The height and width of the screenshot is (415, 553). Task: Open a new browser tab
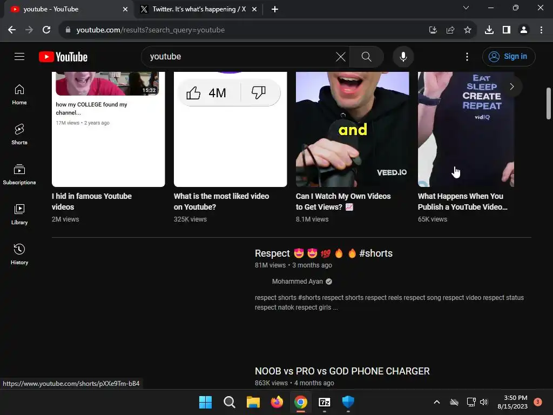coord(275,9)
